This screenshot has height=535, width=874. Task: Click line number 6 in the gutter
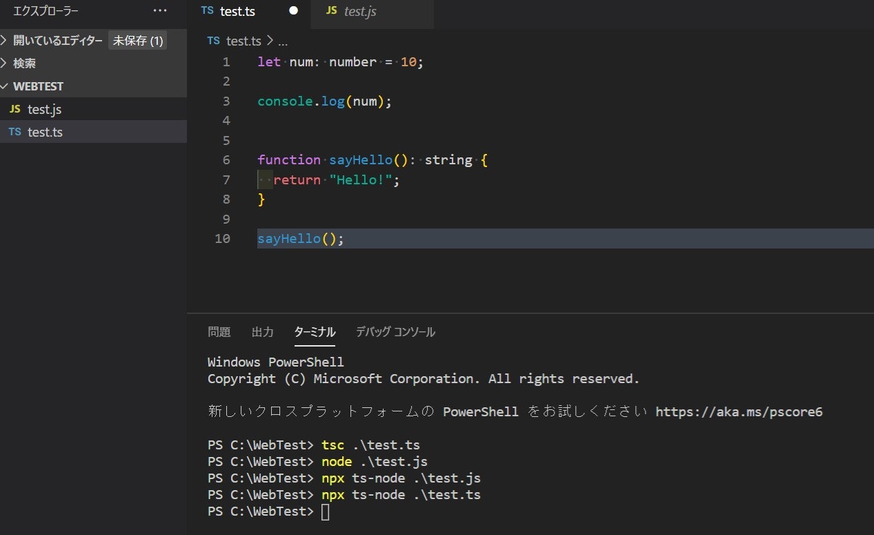(x=226, y=160)
